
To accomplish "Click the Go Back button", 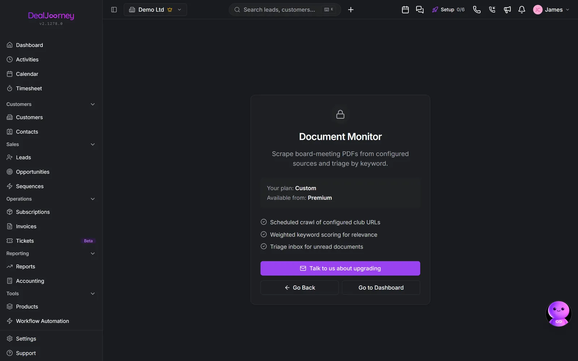I will pyautogui.click(x=299, y=288).
